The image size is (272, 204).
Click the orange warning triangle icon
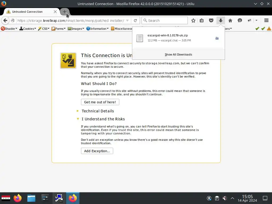point(269,28)
